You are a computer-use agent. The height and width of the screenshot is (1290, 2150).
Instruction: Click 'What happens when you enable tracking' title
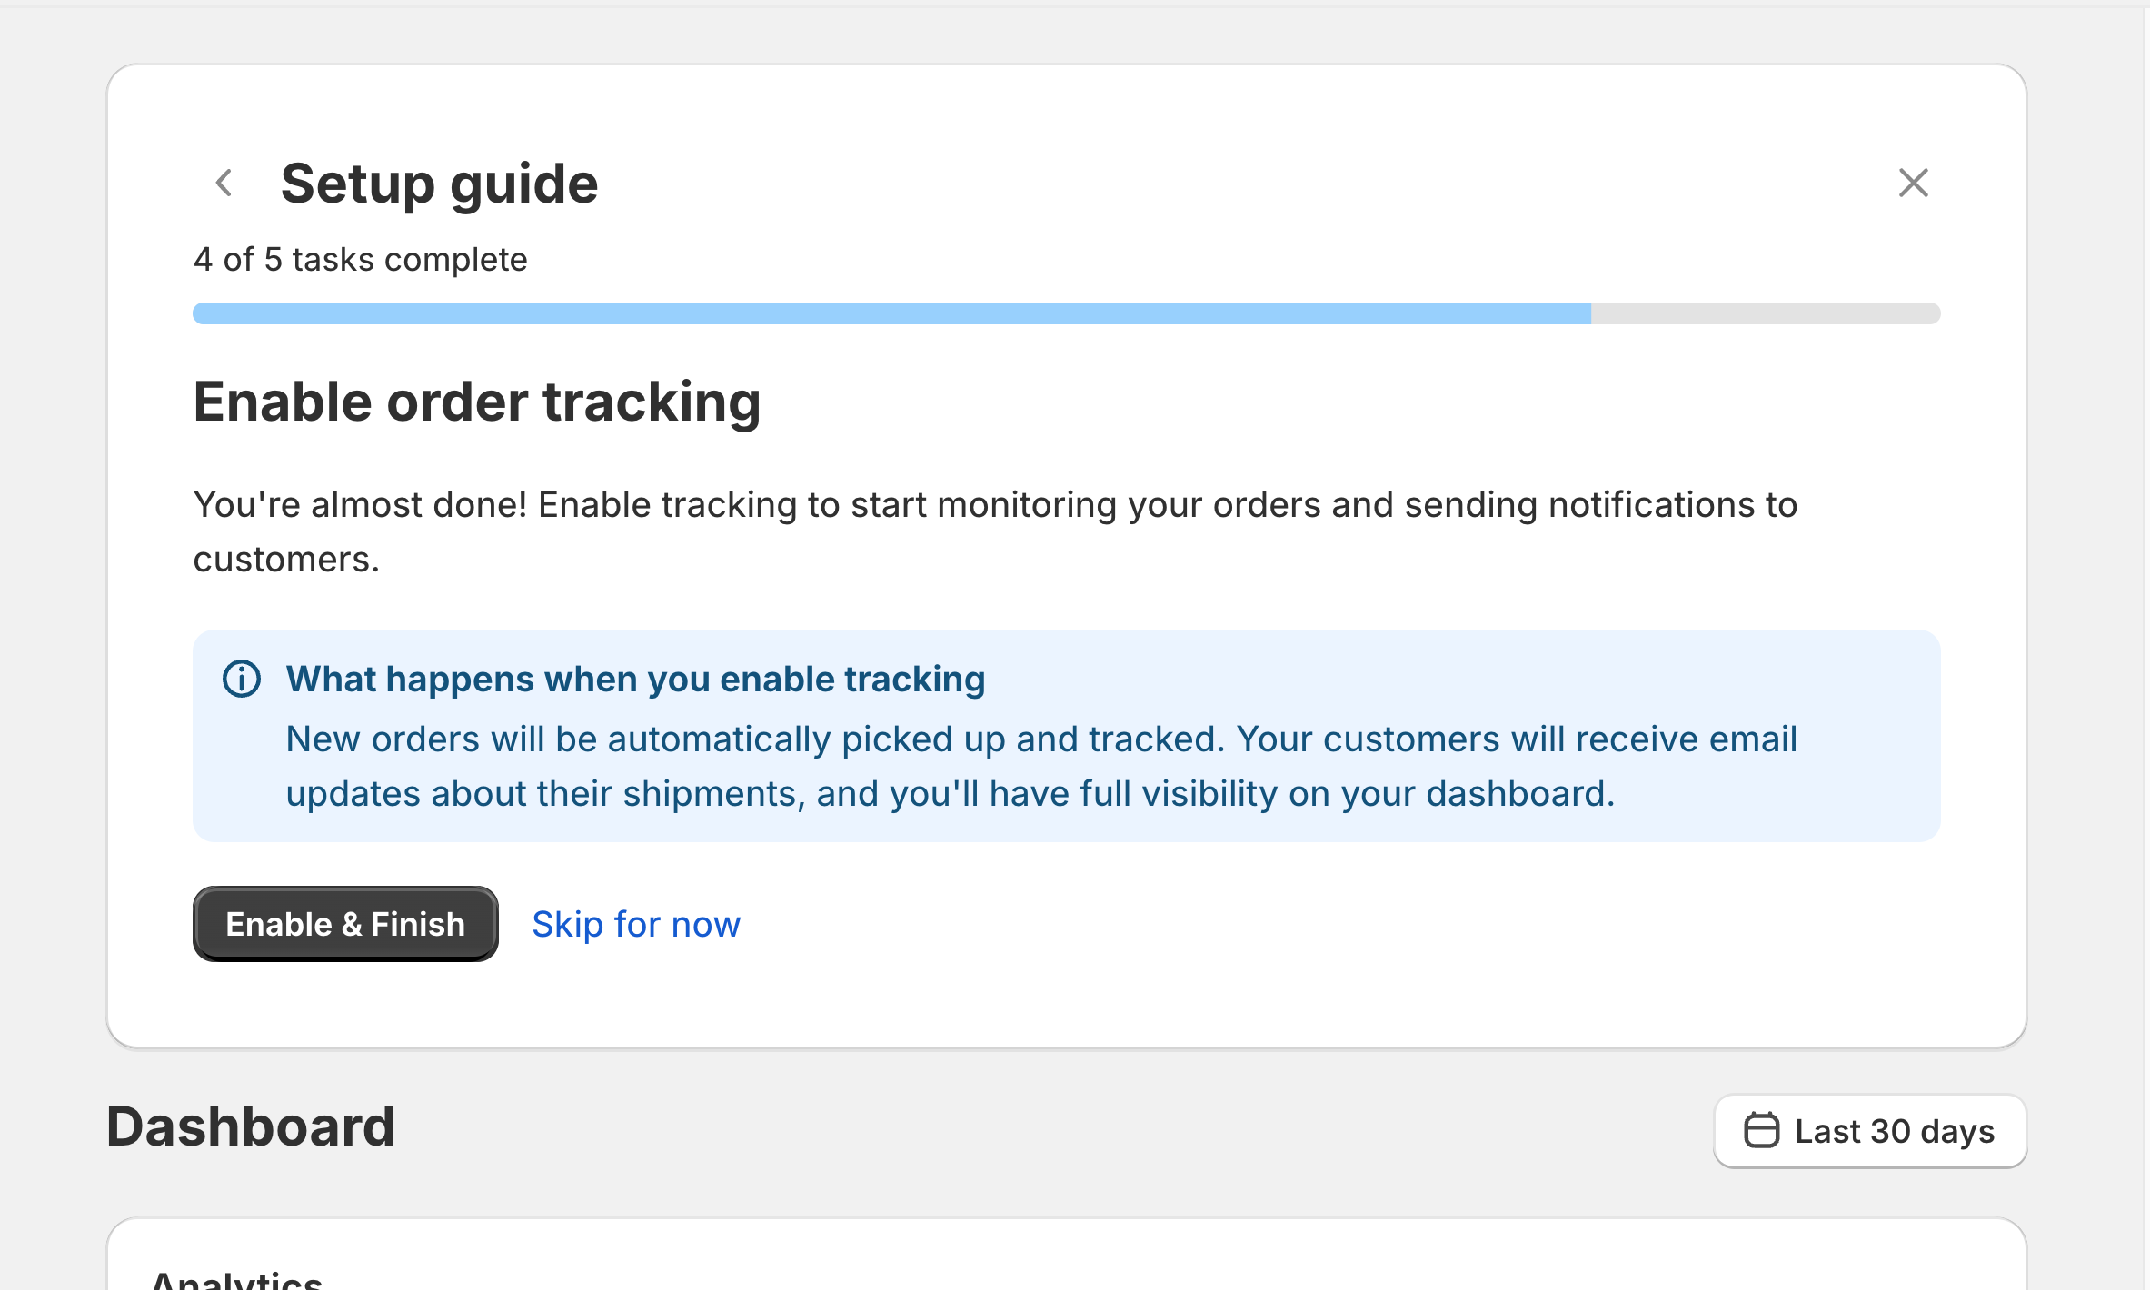[x=635, y=679]
